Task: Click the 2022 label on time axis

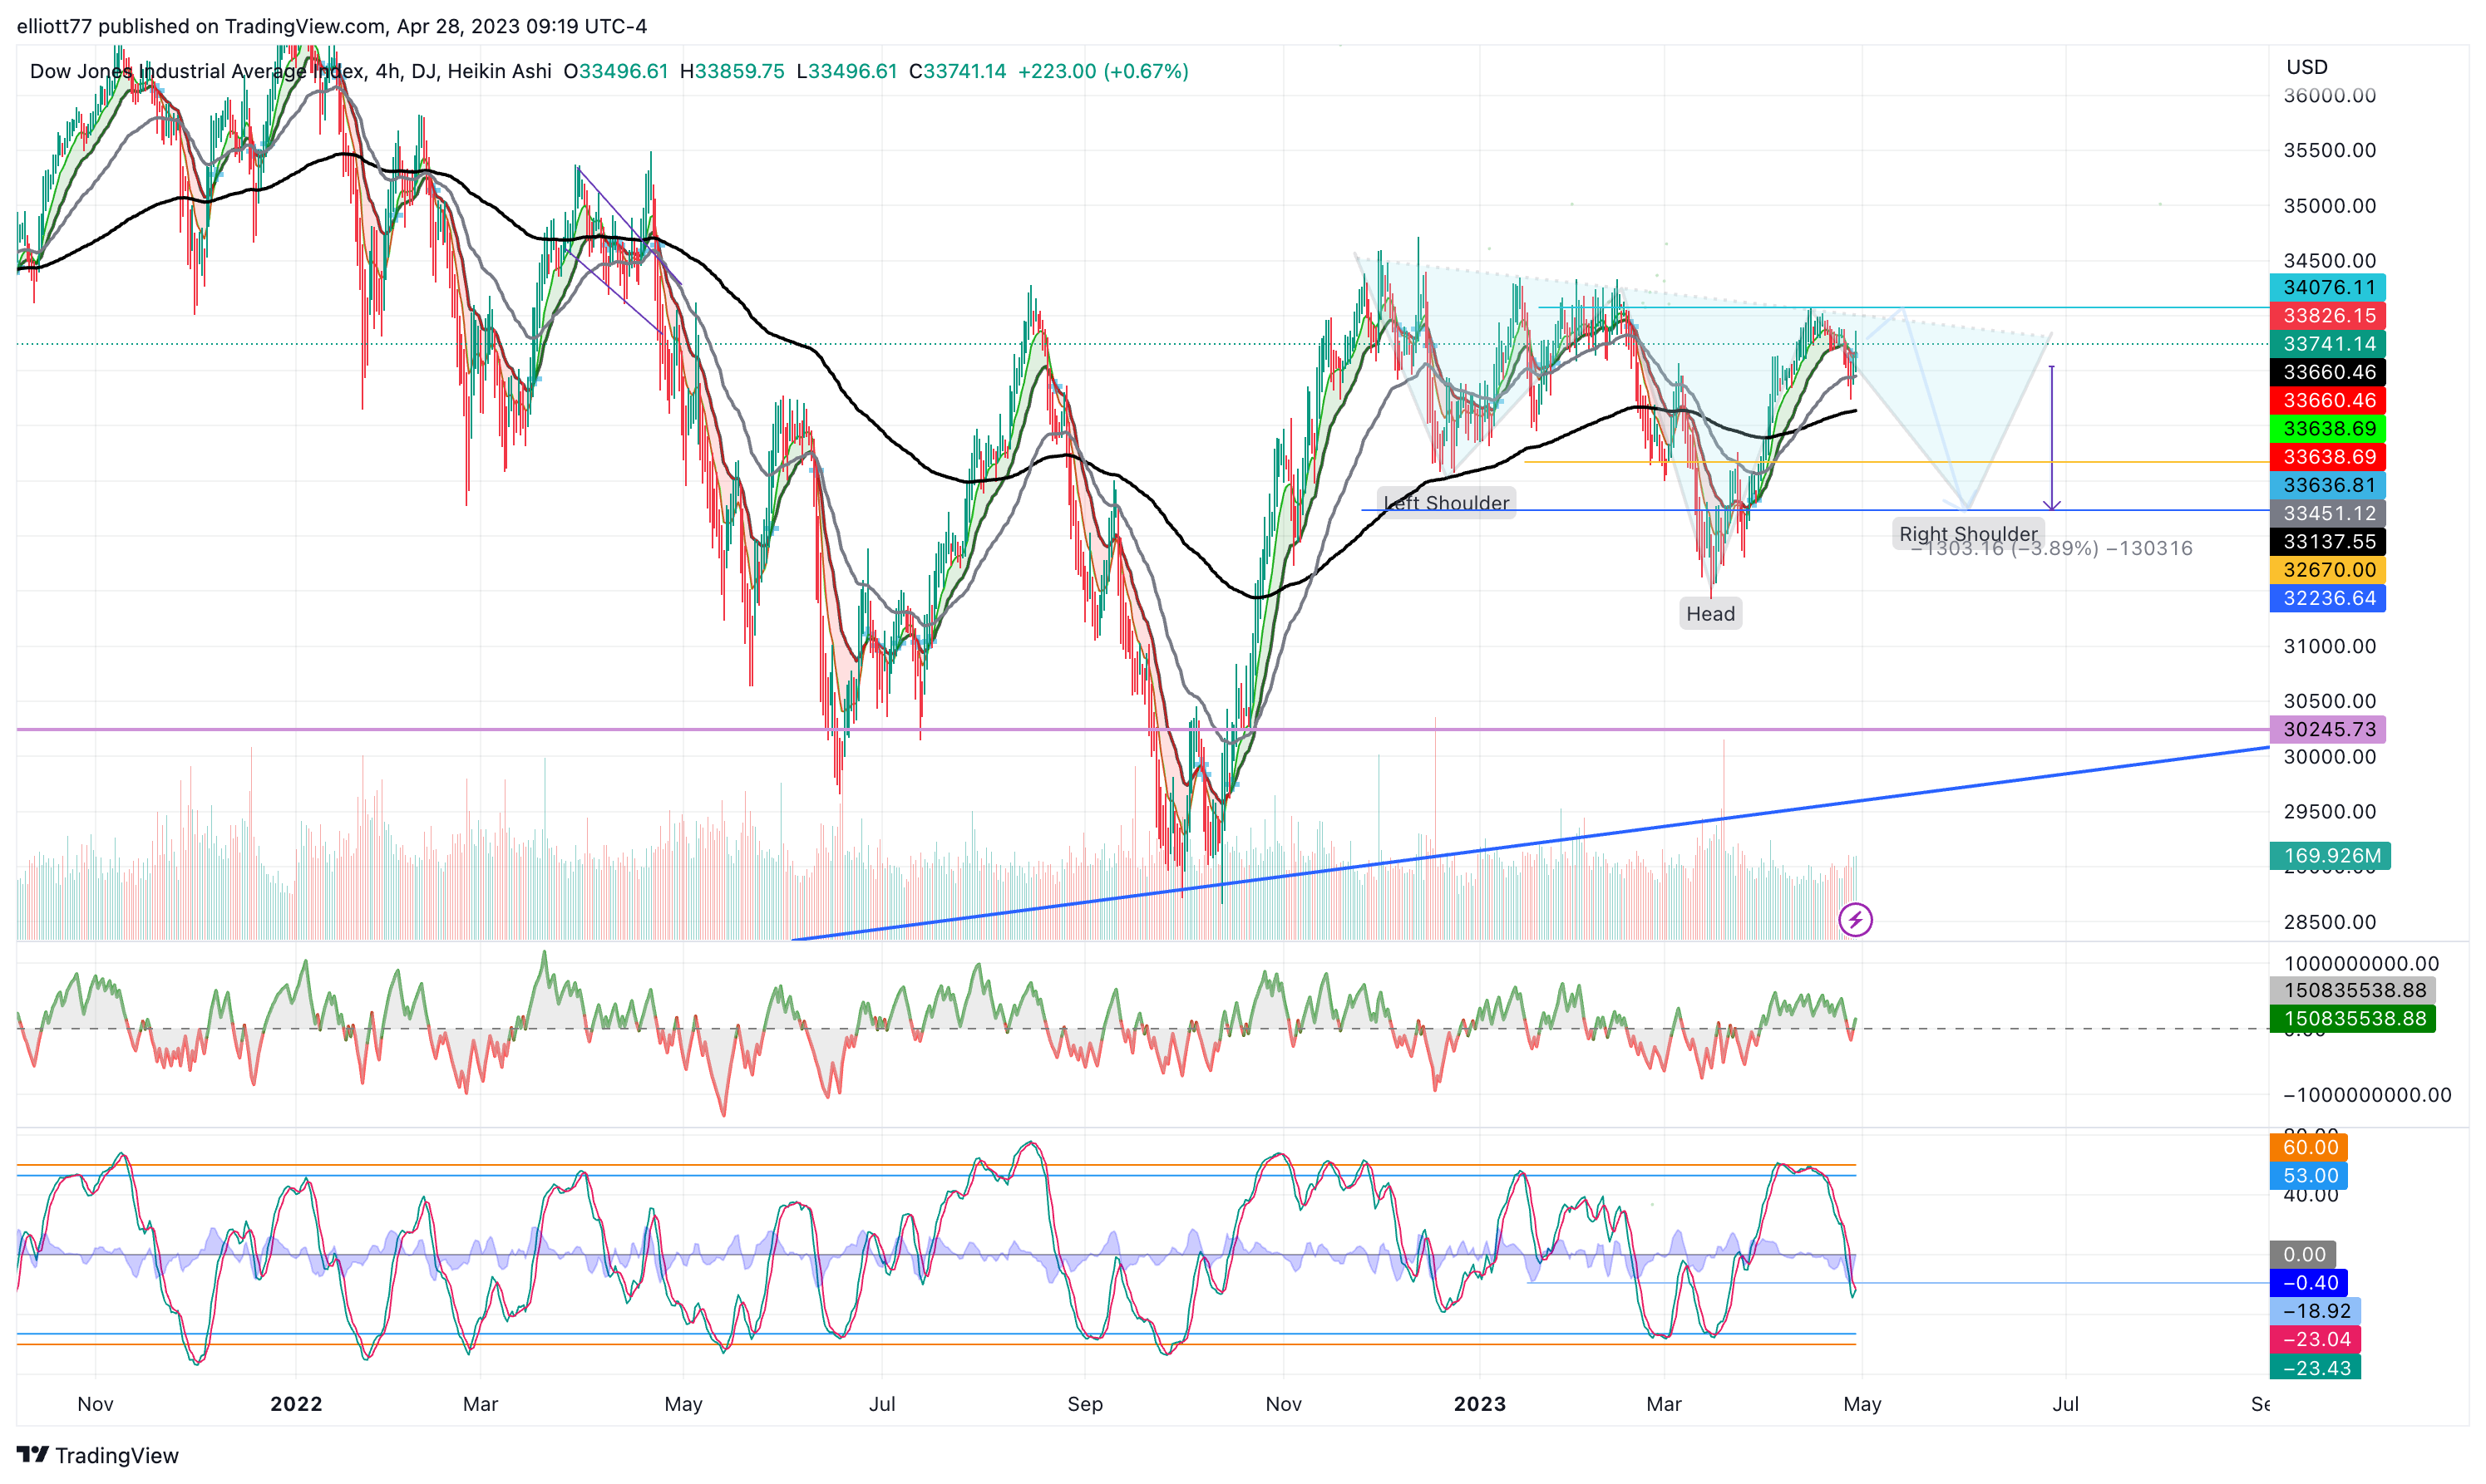Action: point(296,1404)
